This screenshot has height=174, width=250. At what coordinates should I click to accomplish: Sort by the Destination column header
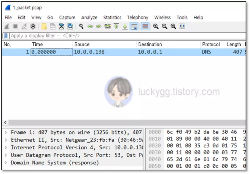pos(168,45)
